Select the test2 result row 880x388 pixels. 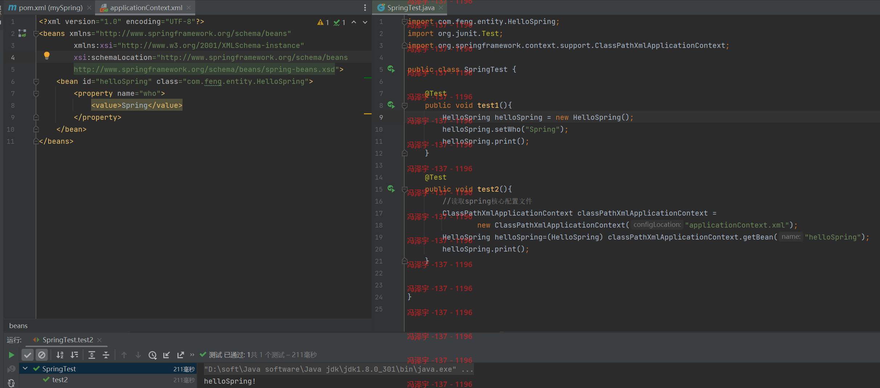(x=108, y=380)
